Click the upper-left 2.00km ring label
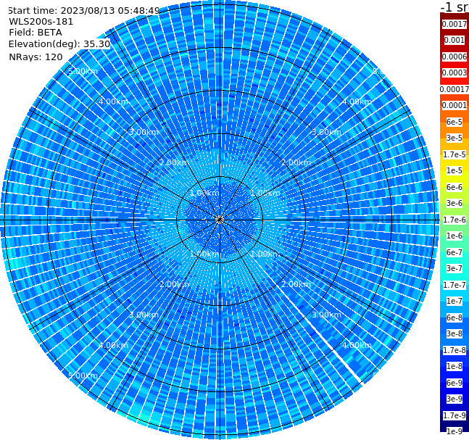 174,162
